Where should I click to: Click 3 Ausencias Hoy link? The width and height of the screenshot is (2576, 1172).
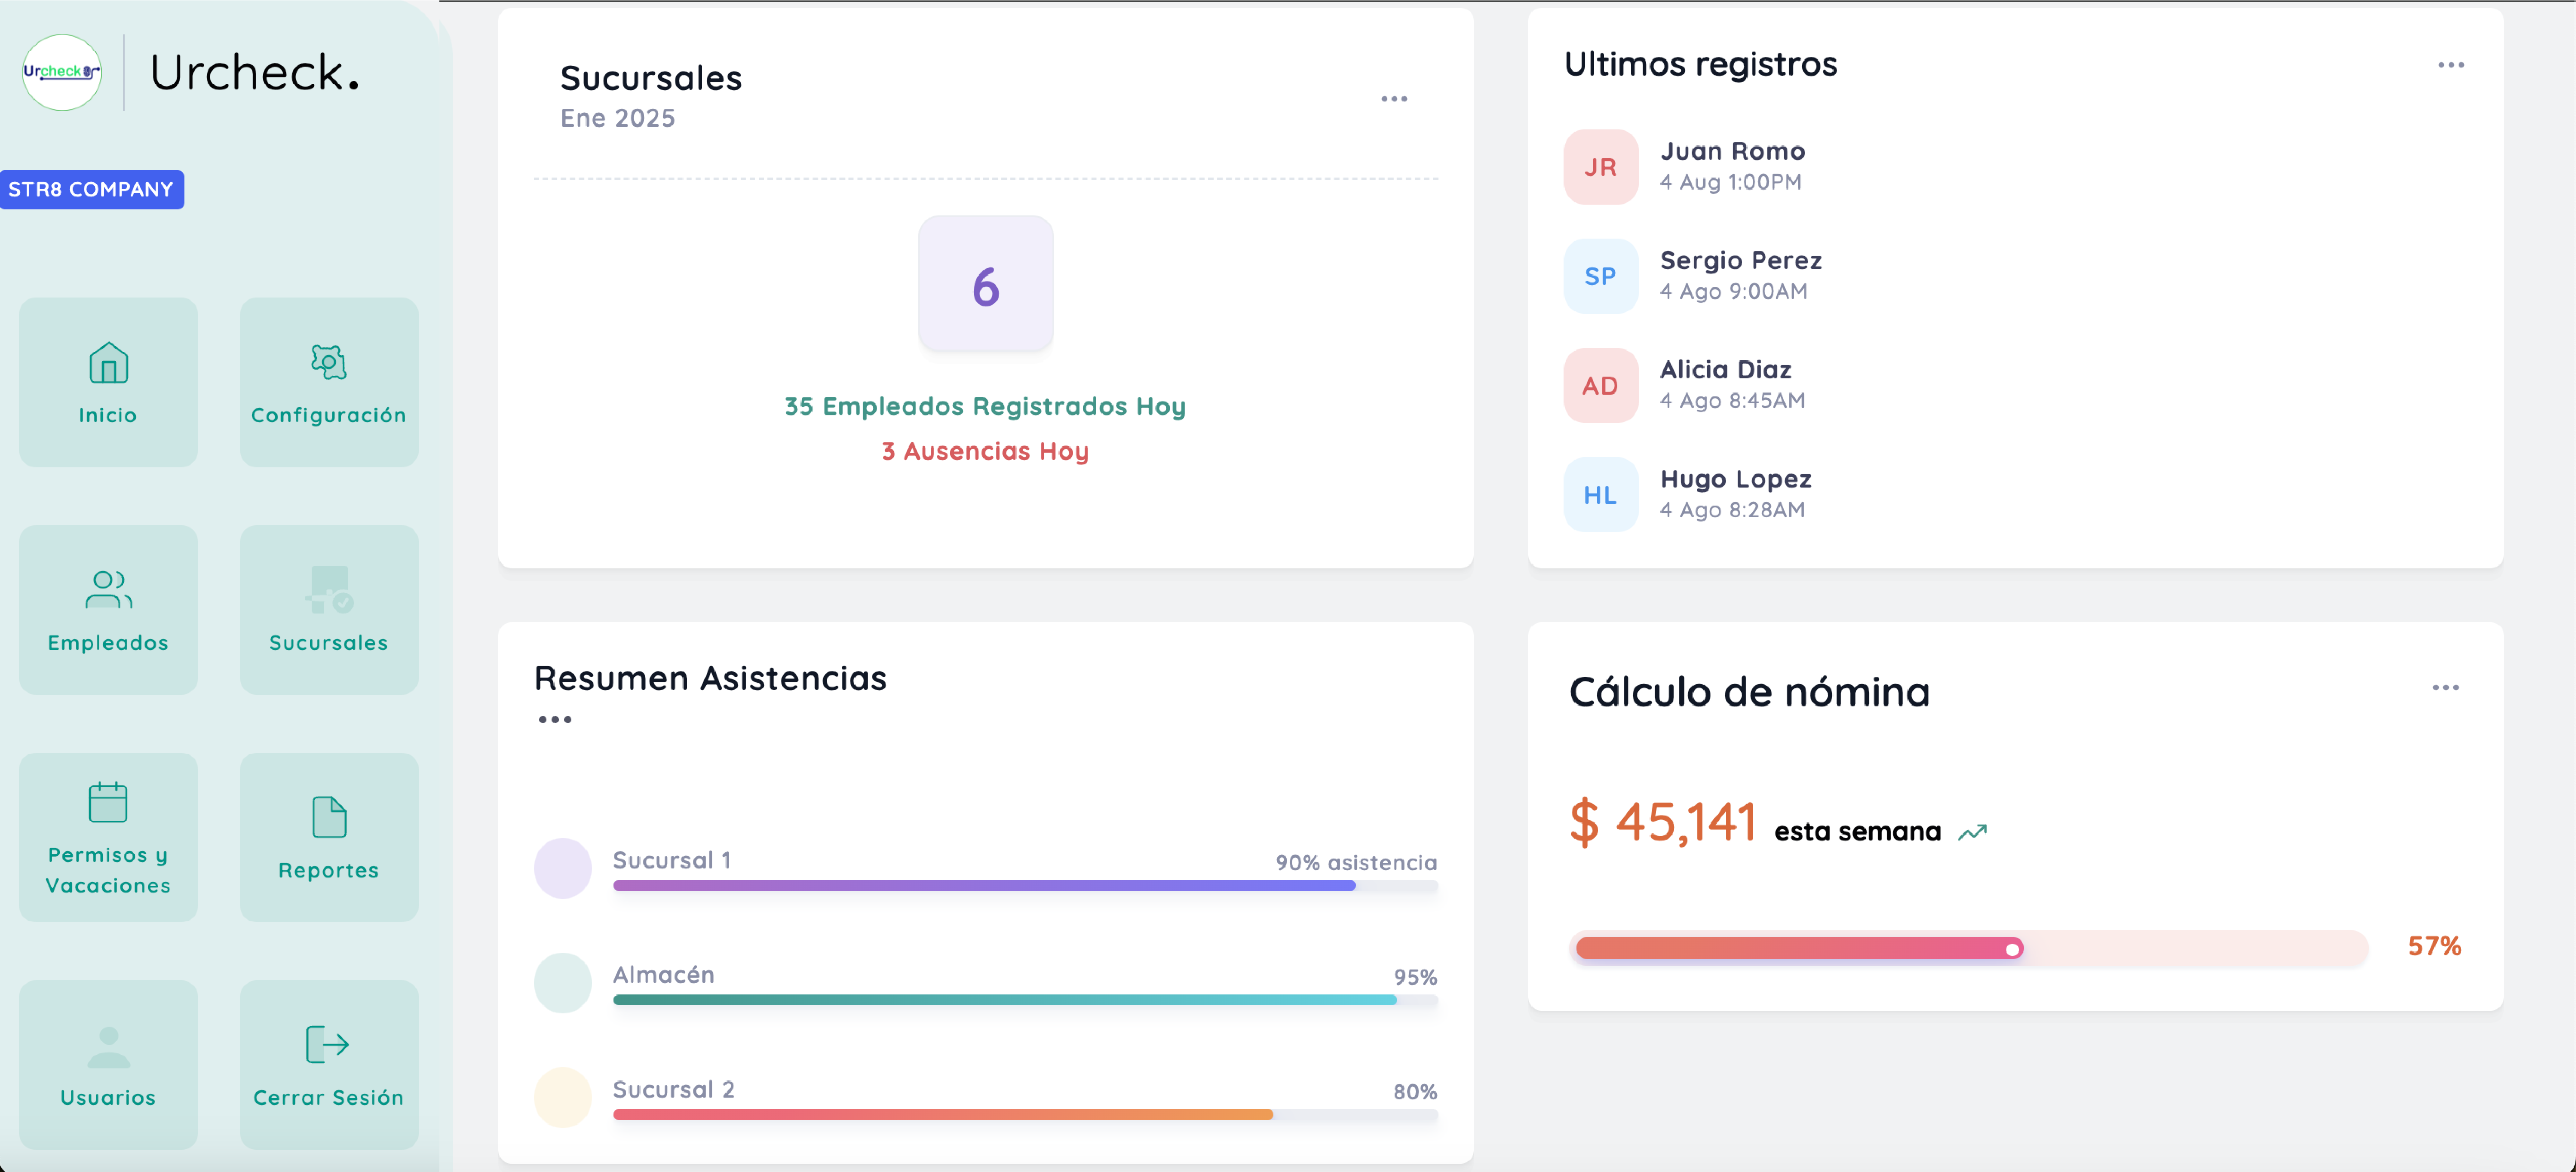[985, 451]
